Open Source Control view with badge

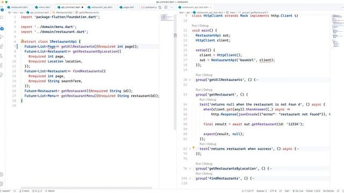click(2, 28)
